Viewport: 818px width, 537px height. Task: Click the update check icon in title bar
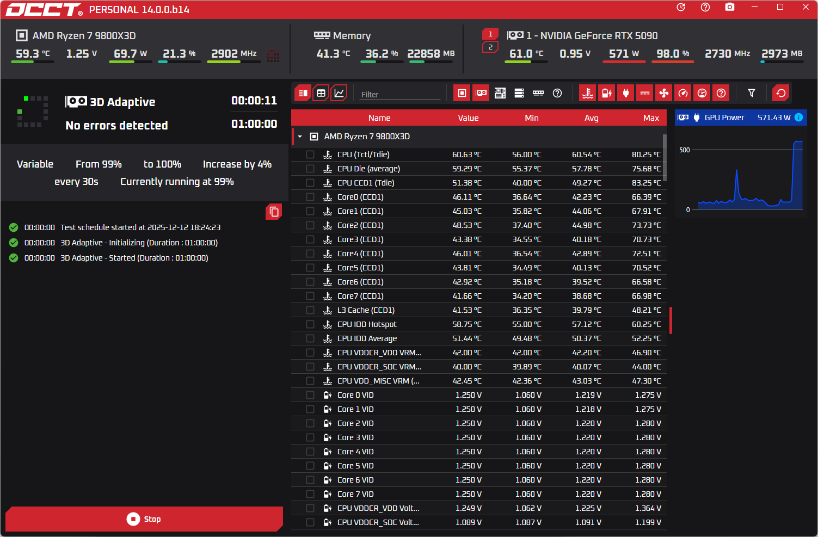(681, 7)
